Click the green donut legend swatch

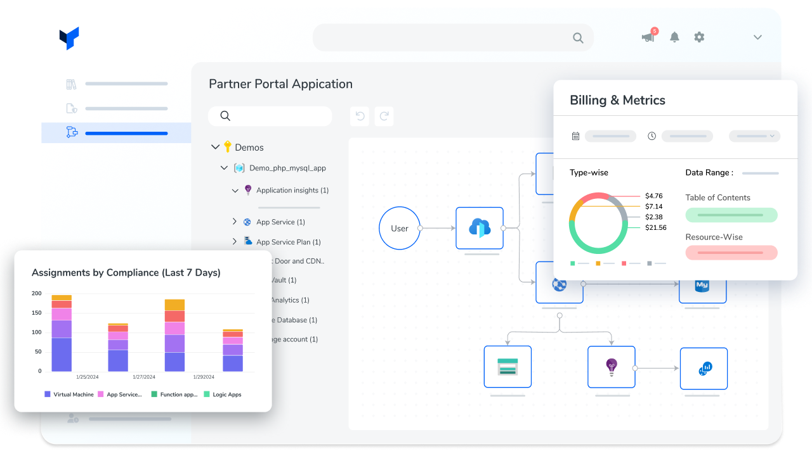tap(573, 263)
